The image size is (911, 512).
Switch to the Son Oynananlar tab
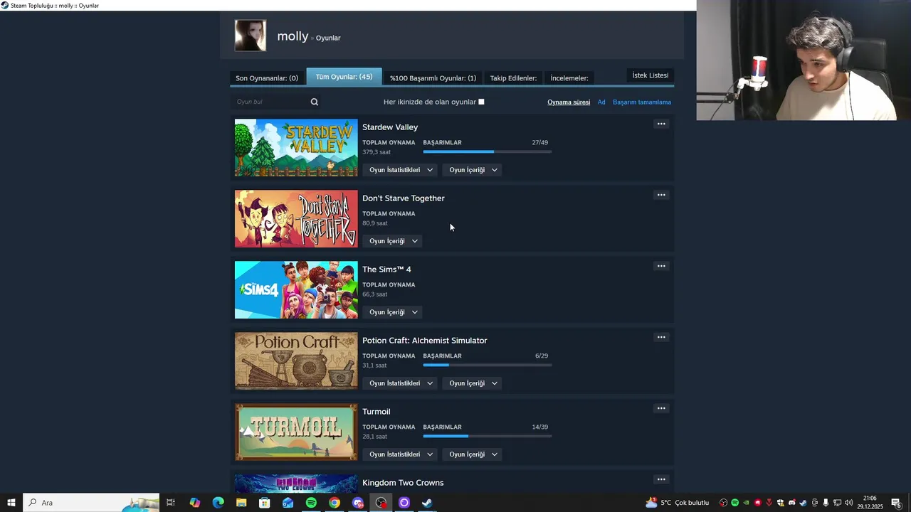coord(267,78)
